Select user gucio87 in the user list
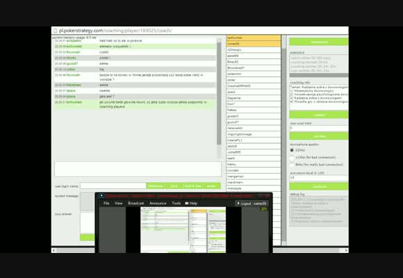 point(254,122)
